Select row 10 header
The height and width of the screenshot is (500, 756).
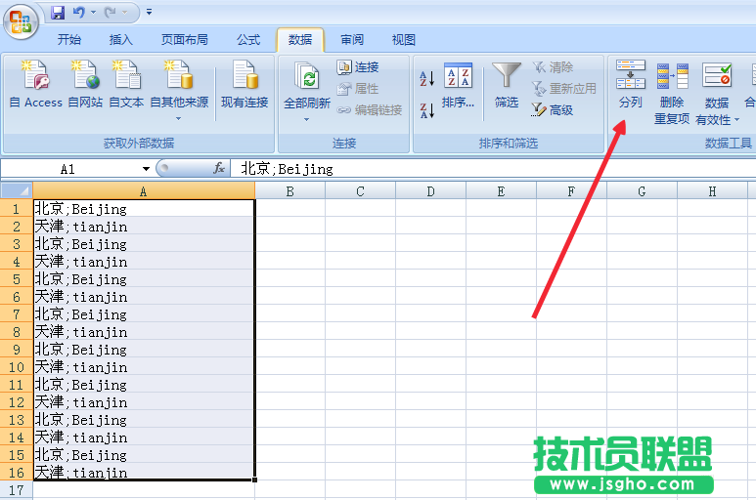tap(17, 367)
